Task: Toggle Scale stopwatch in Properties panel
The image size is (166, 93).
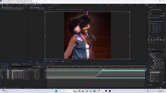Action: click(x=150, y=29)
